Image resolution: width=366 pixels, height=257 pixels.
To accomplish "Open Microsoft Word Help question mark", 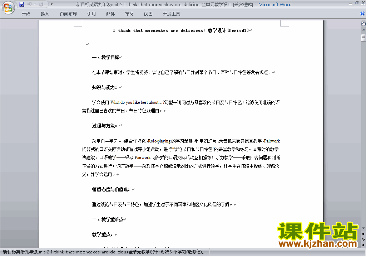I will (362, 14).
